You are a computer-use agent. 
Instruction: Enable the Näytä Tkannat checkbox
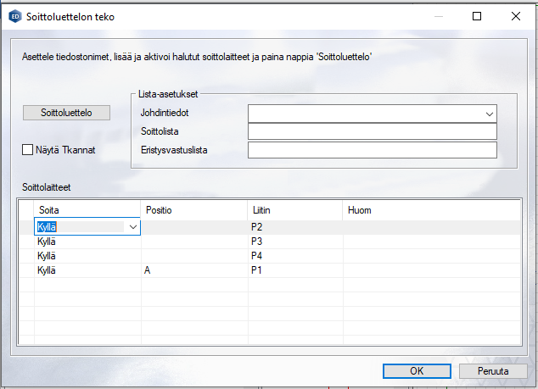(28, 150)
